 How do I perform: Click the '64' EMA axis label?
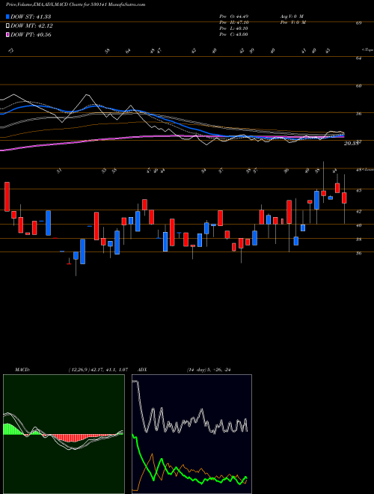[358, 58]
